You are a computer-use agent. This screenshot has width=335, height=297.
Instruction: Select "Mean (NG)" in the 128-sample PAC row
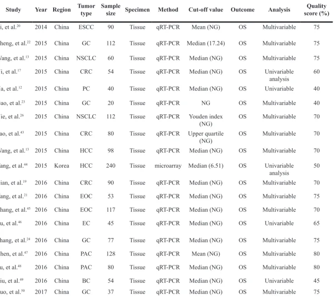(x=206, y=253)
